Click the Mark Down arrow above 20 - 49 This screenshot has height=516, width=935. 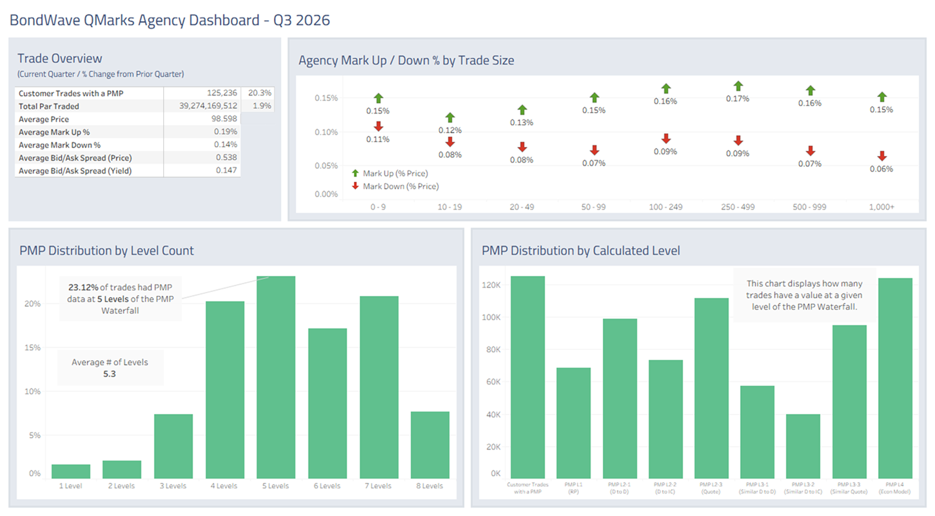522,147
